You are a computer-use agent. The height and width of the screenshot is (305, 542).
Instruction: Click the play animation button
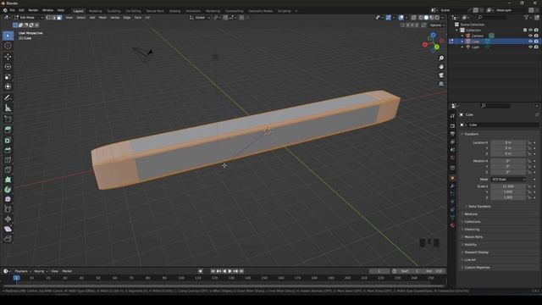point(230,271)
